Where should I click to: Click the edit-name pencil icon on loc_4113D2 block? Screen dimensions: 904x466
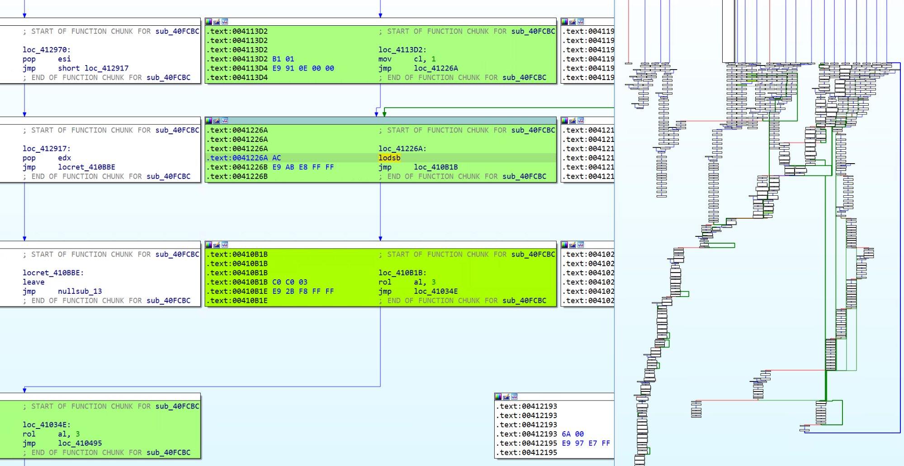tap(217, 22)
